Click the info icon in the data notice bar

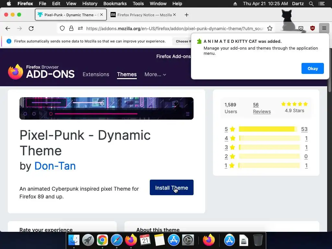[x=9, y=41]
